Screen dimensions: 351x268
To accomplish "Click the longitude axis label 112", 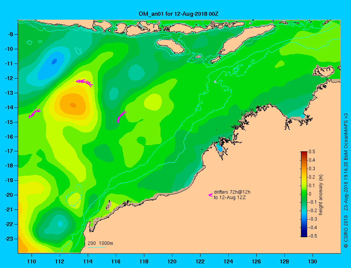I will tap(60, 261).
